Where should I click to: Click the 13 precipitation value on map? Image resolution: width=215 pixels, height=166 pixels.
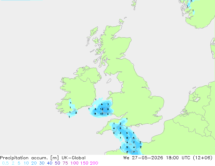coord(102,109)
